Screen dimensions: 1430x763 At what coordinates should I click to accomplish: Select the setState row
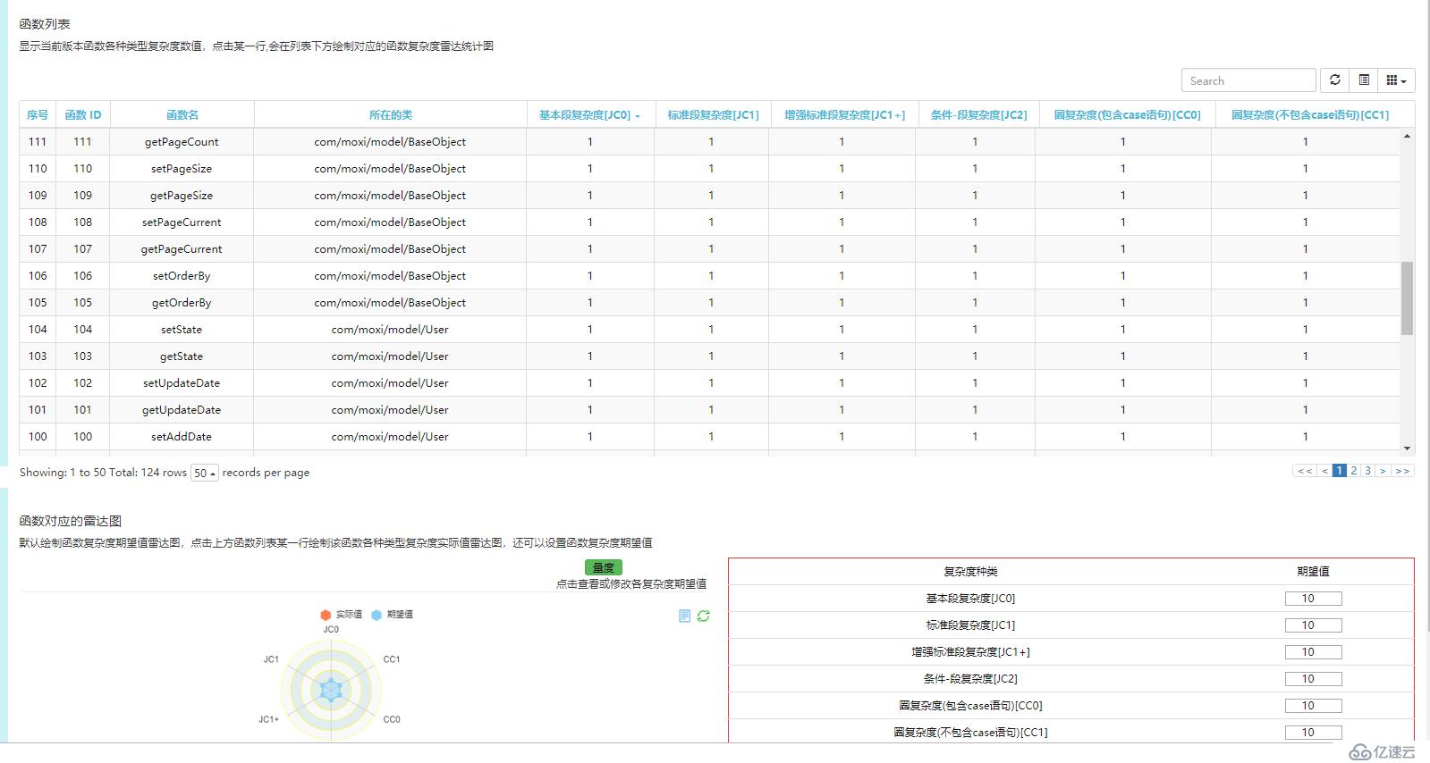709,330
